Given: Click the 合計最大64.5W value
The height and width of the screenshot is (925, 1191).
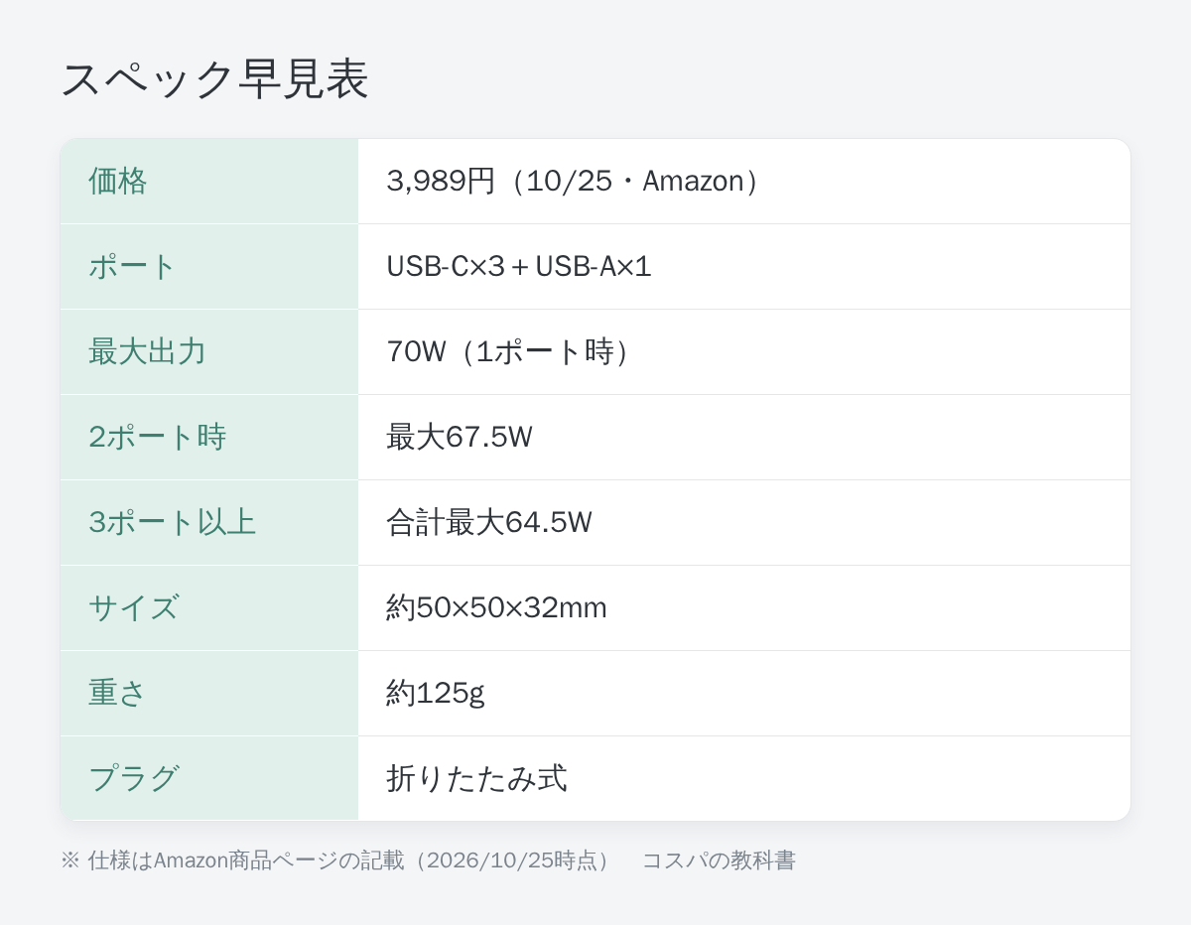Looking at the screenshot, I should pos(488,522).
